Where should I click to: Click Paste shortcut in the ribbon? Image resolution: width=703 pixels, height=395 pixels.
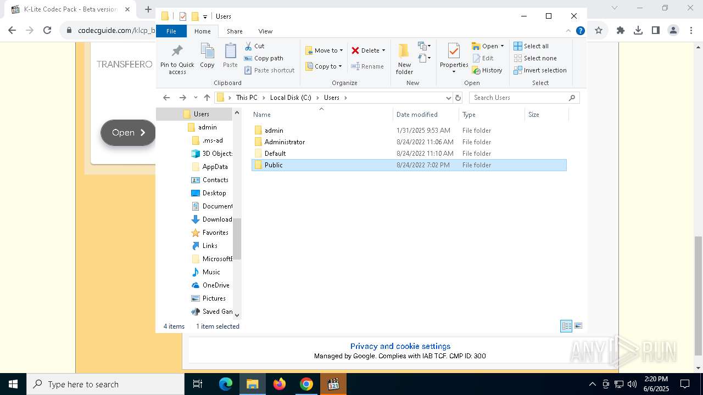point(269,70)
